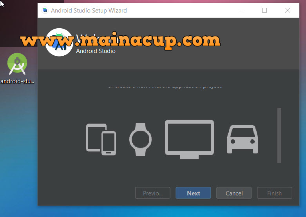
Task: Minimize the Setup Wizard window
Action: tap(242, 10)
